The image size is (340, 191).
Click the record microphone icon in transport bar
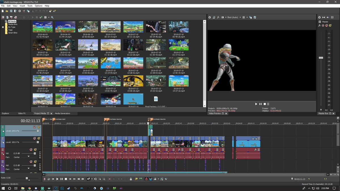44,179
